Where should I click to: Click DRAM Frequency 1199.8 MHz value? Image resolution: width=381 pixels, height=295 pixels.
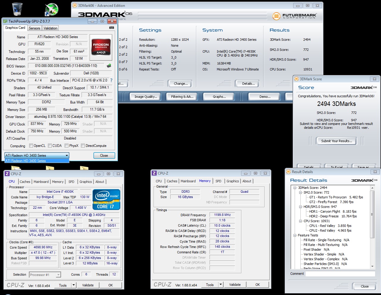(222, 215)
